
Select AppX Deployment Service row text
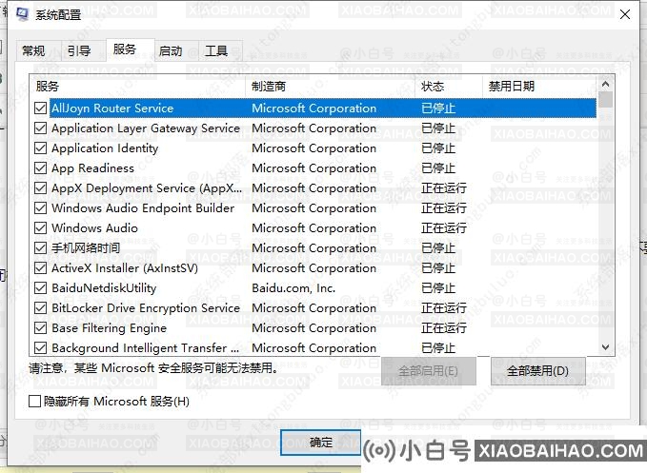click(x=147, y=188)
